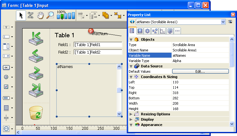
Task: Switch to the graph-icon property tab
Action: click(162, 31)
